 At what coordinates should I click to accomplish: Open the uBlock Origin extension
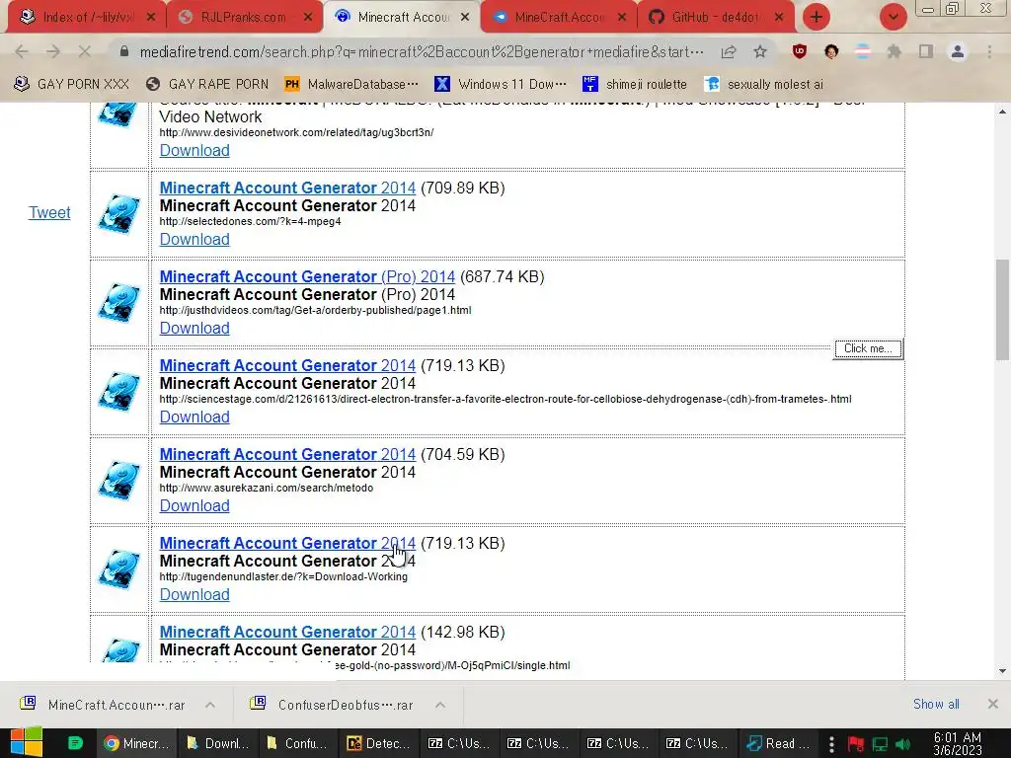tap(800, 51)
